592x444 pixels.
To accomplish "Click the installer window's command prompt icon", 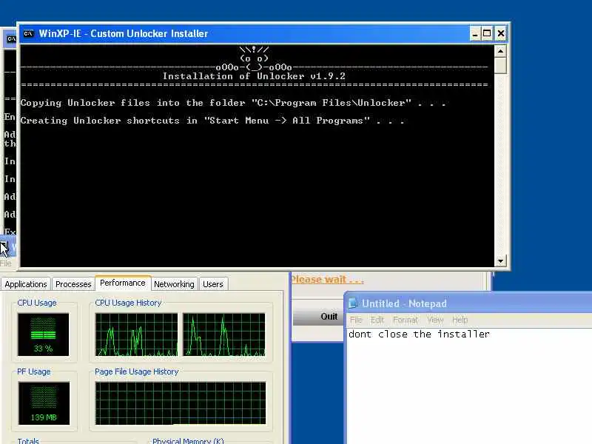I will [x=28, y=33].
